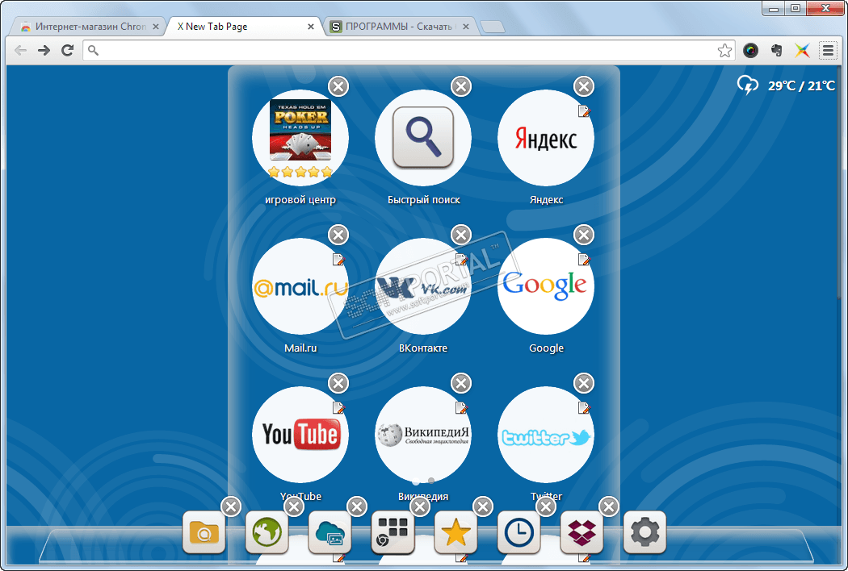Open the Chrome apps grid dock icon
Viewport: 848px width, 571px height.
point(393,532)
